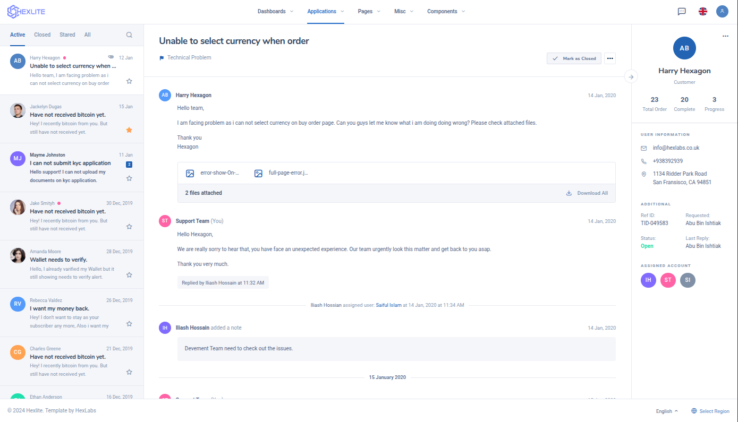Open the chat messages icon in header
The width and height of the screenshot is (738, 422).
pyautogui.click(x=682, y=11)
